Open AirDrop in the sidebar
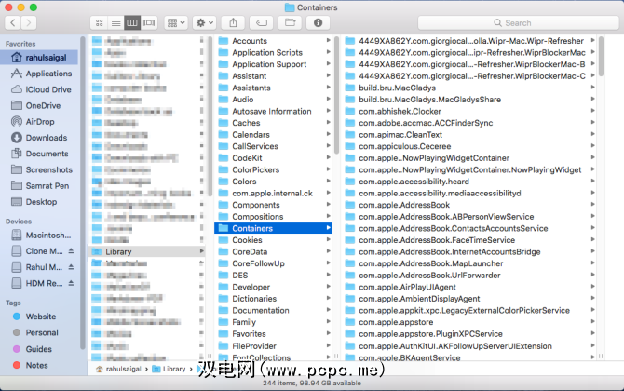 39,122
